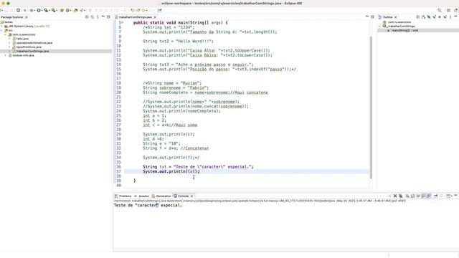
Task: Collapse the src folder node
Action: click(x=1, y=30)
